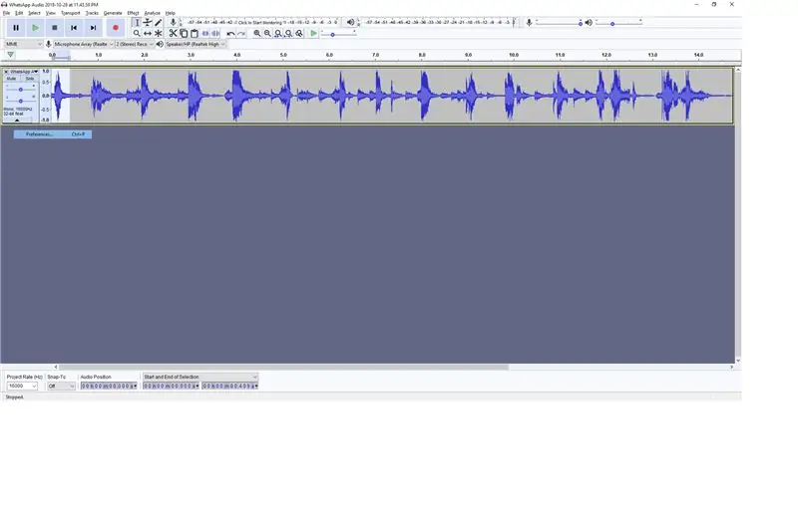
Task: Adjust the playback speed slider
Action: (338, 34)
